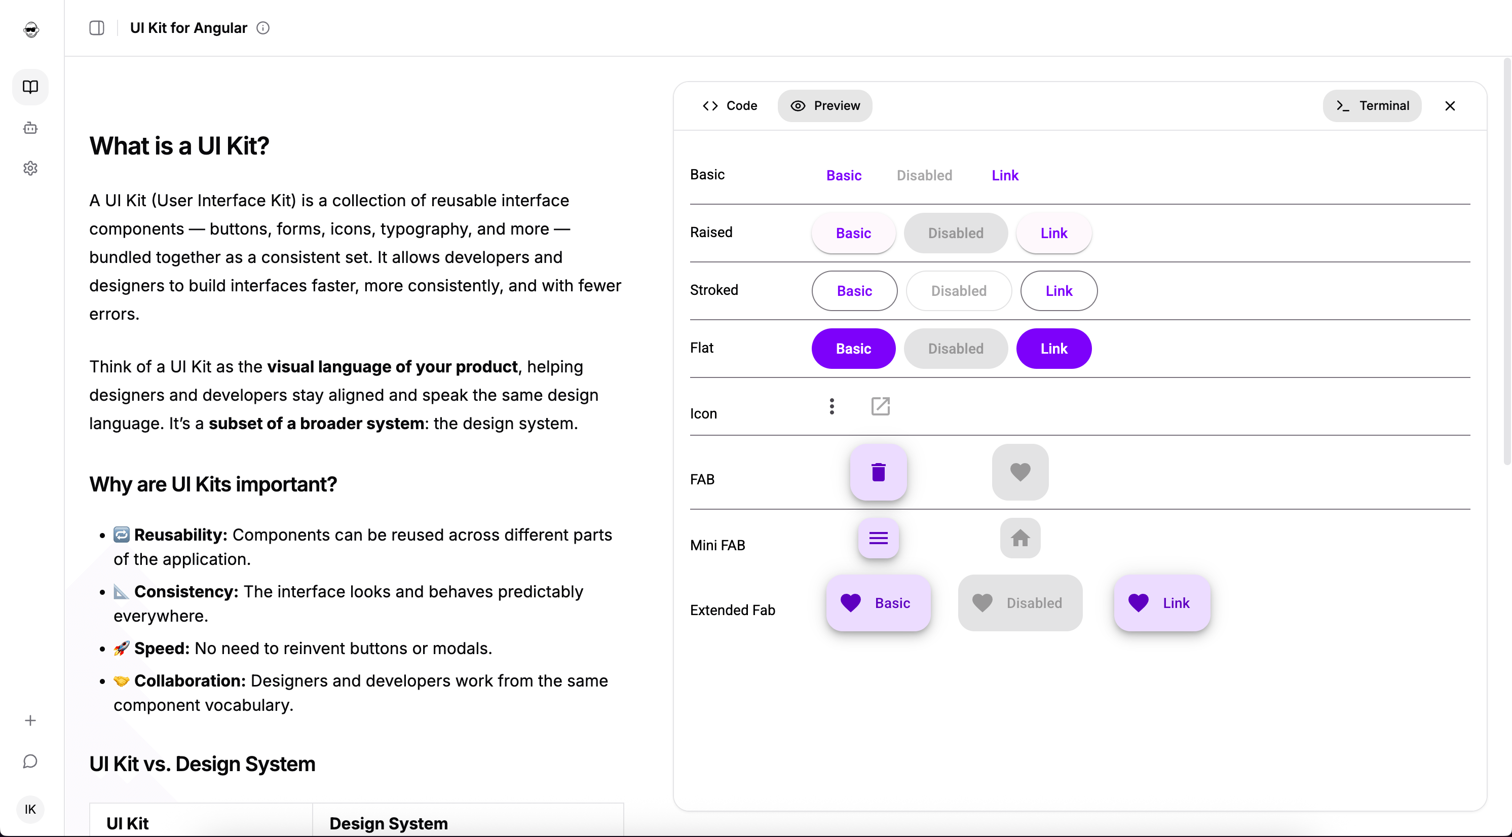Click the open-in-new icon button
Viewport: 1512px width, 837px height.
click(x=880, y=406)
